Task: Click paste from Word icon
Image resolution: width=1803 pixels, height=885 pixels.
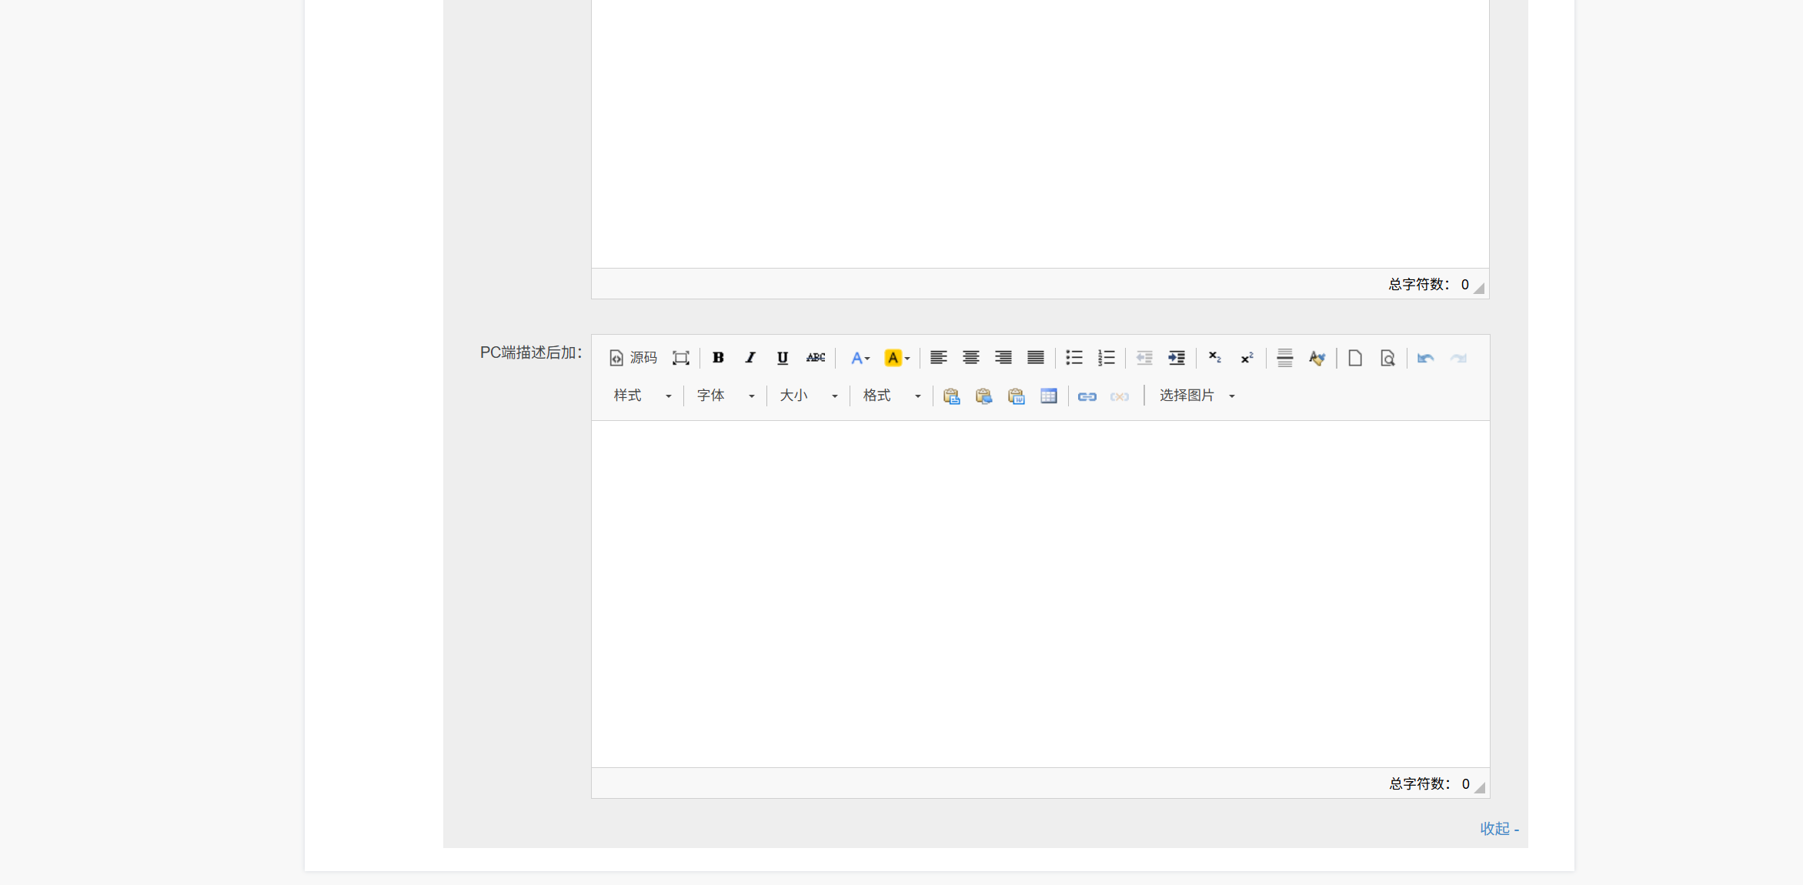Action: 1016,396
